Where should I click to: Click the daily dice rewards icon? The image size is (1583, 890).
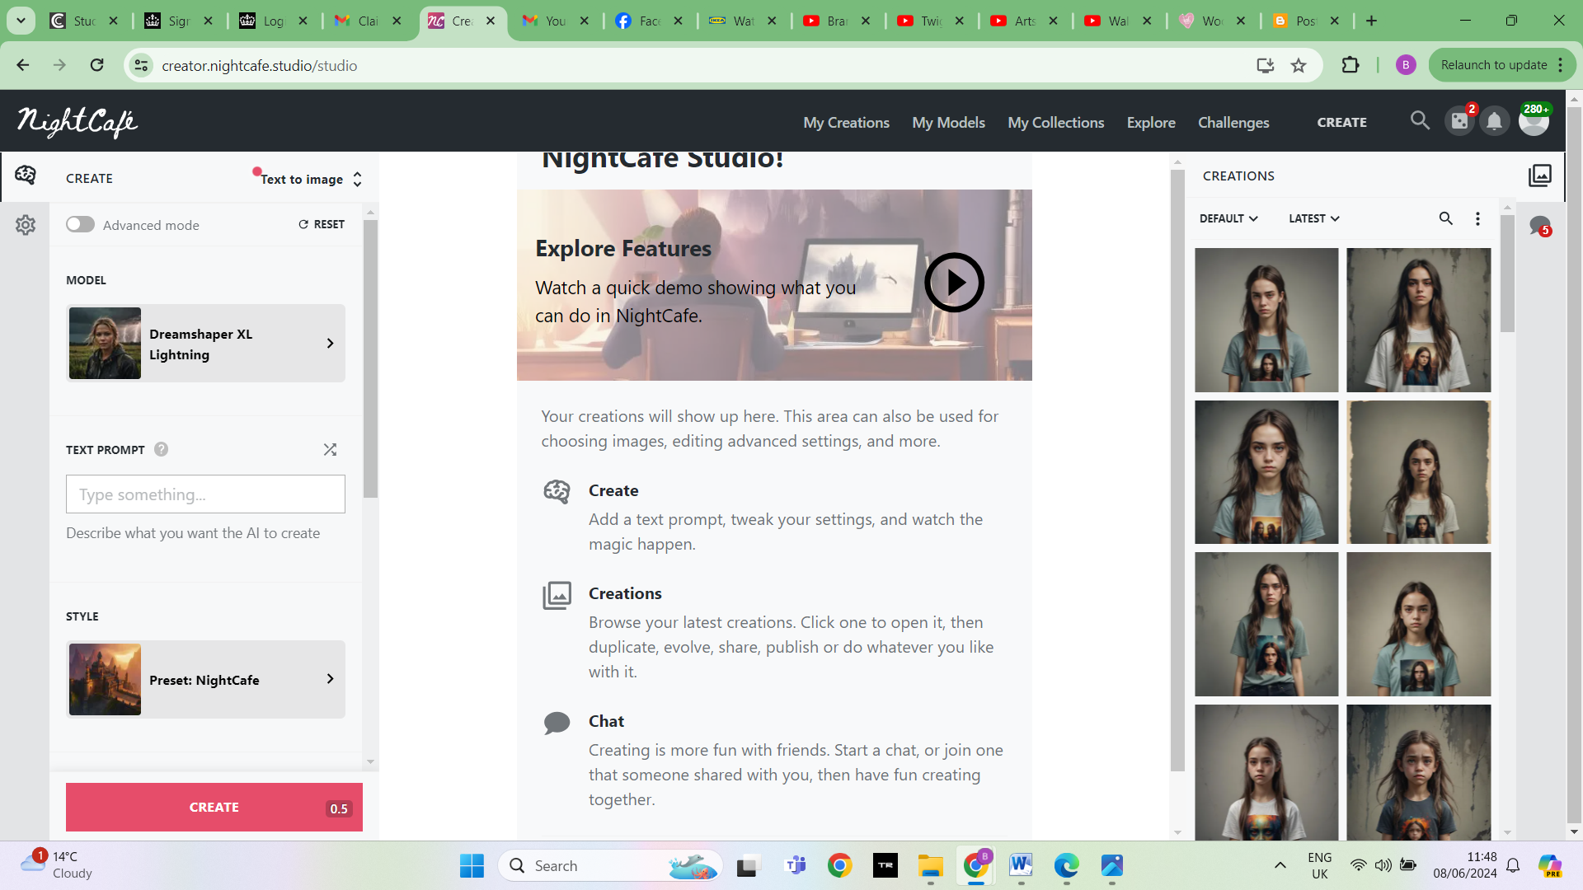click(x=1459, y=122)
